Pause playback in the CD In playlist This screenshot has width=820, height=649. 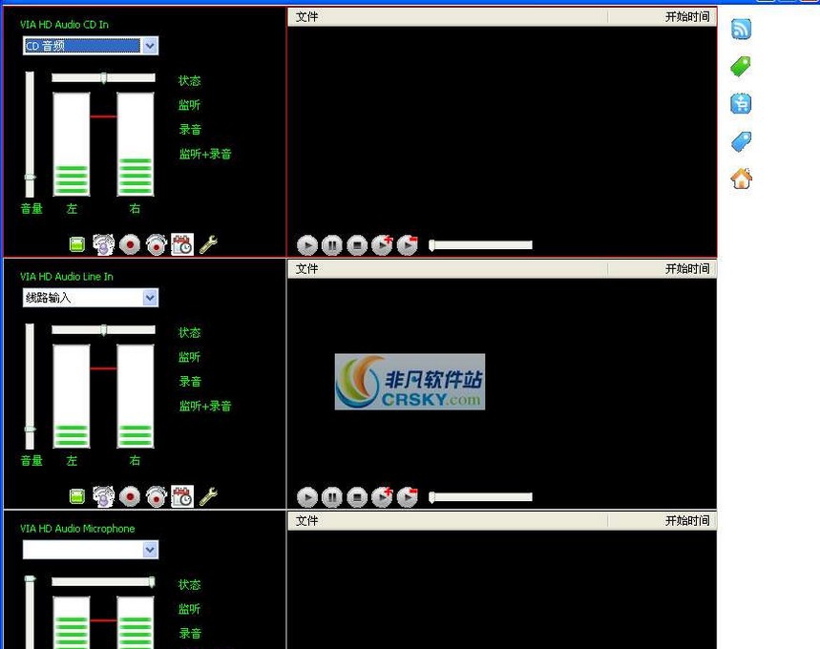(x=332, y=244)
